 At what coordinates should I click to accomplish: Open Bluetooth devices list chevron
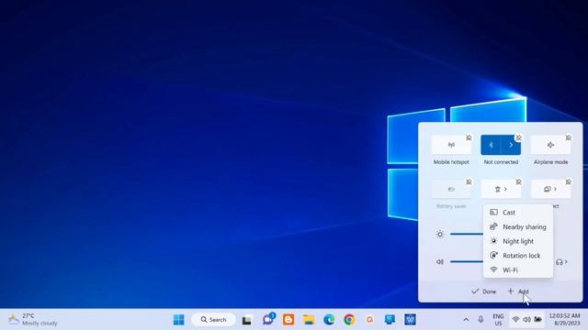[511, 145]
